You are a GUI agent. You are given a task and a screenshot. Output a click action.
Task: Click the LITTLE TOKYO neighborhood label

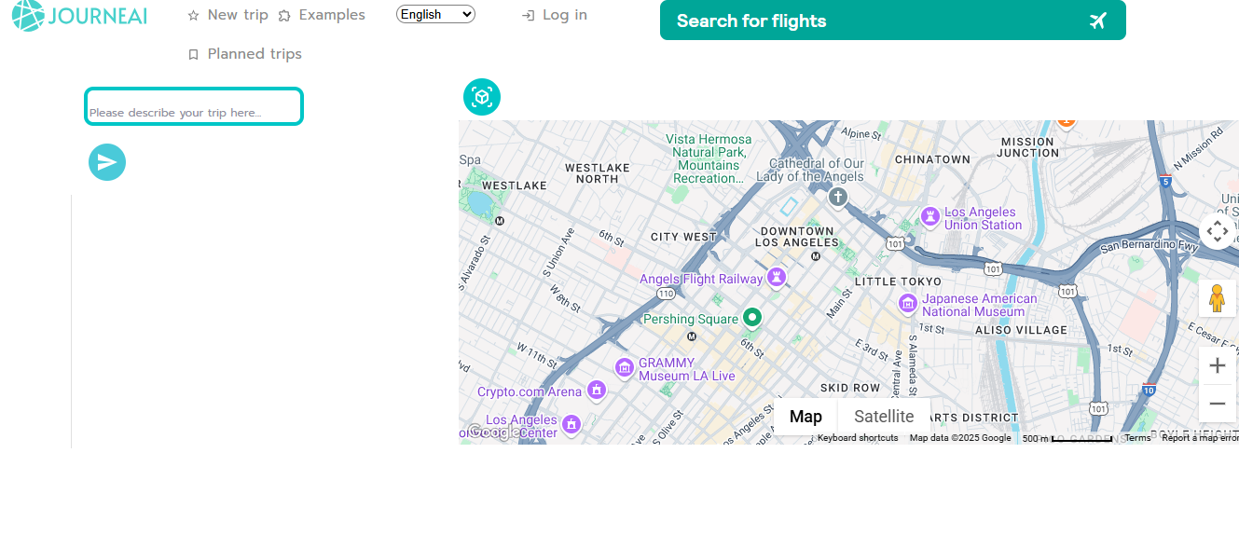(x=899, y=281)
